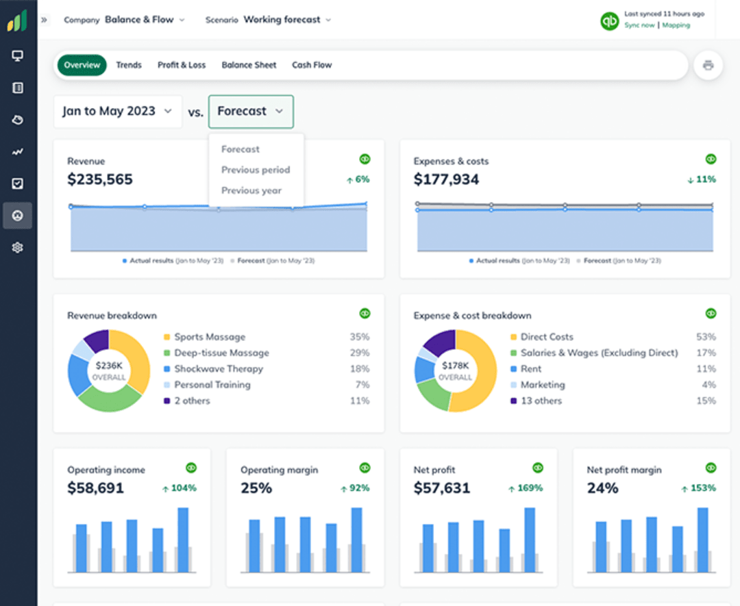This screenshot has width=740, height=606.
Task: Open the dashboard monitor icon in sidebar
Action: point(17,55)
